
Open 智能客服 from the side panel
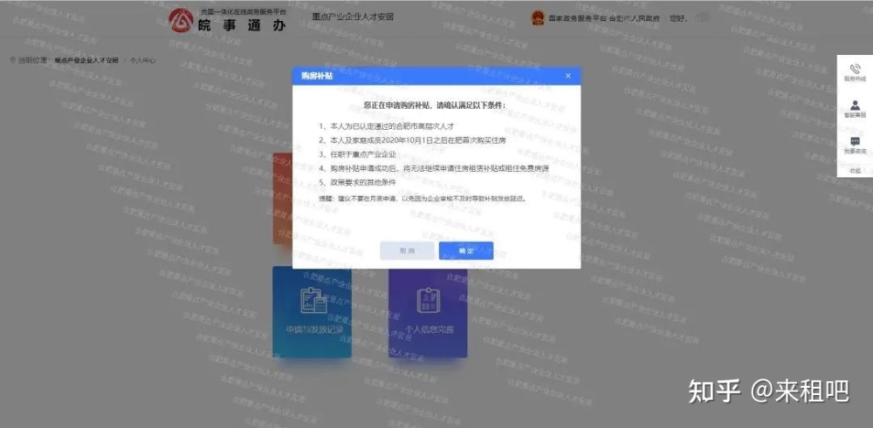856,108
